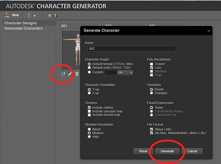Click the New character icon
Viewport: 221px width, 164px height.
point(7,15)
